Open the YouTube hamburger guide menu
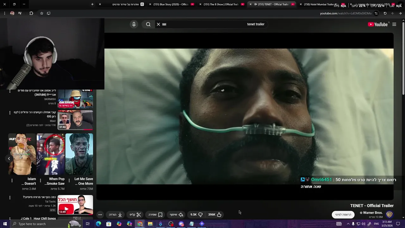The width and height of the screenshot is (405, 228). (394, 24)
